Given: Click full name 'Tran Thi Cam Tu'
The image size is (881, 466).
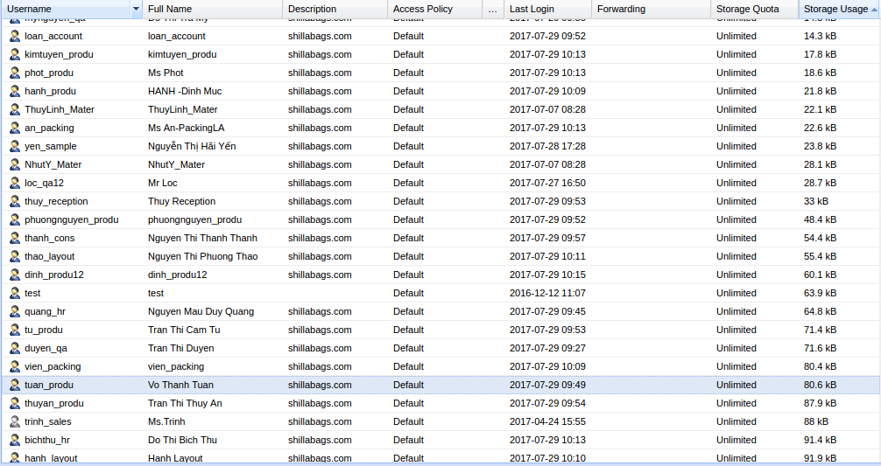Looking at the screenshot, I should 184,330.
